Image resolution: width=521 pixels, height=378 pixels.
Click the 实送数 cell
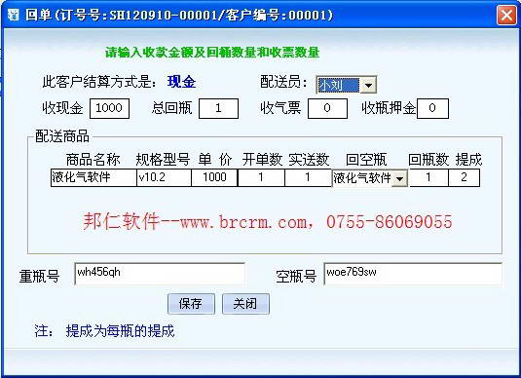point(308,177)
